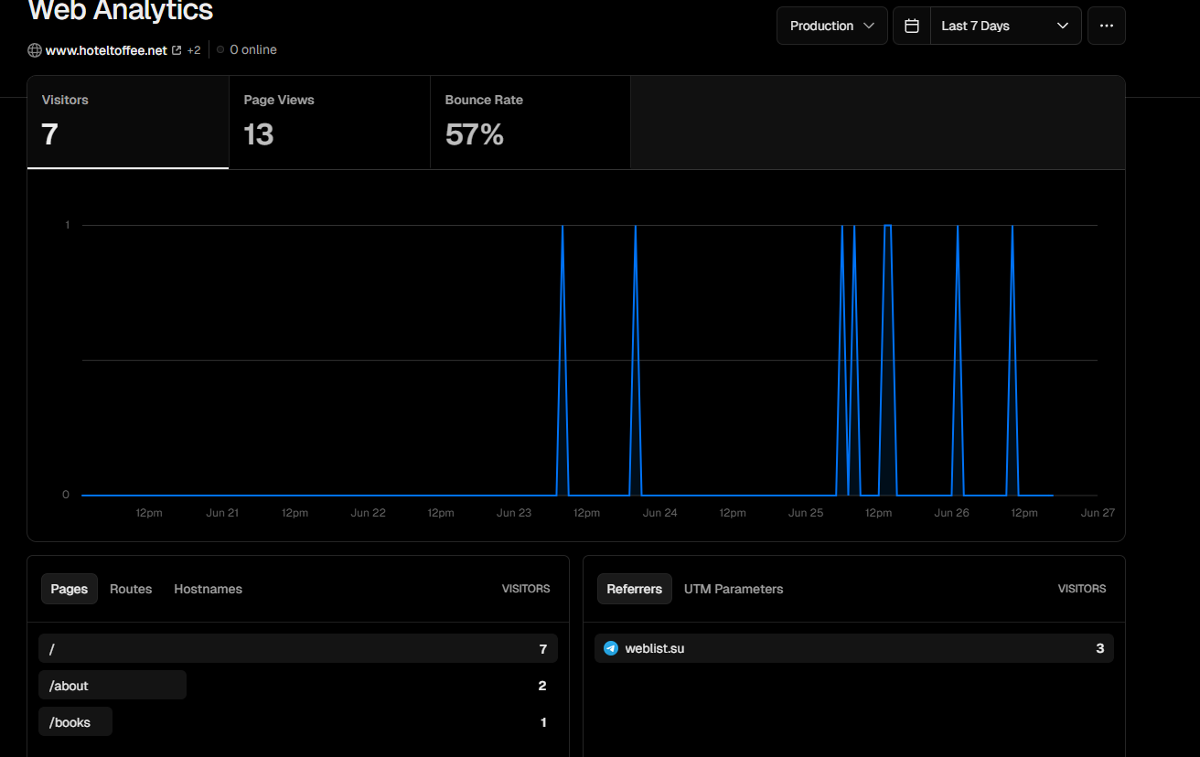The image size is (1200, 757).
Task: Switch to the Referrers tab
Action: 635,589
